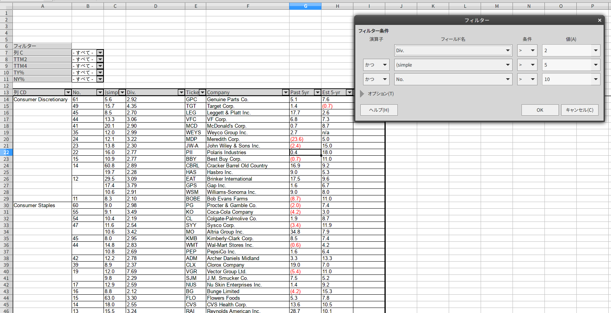
Task: Click autofilter arrow on Est 5-yr header
Action: pyautogui.click(x=349, y=93)
